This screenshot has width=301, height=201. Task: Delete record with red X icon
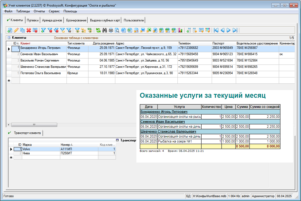point(29,30)
